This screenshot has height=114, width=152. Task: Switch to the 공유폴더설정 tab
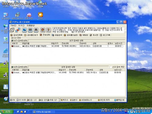[x=71, y=35]
